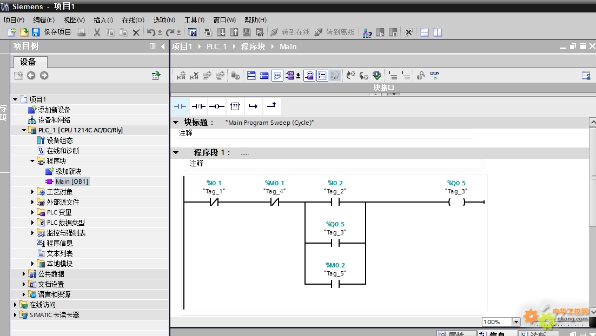This screenshot has height=336, width=596.
Task: Toggle network comments speech-bubble button
Action: click(x=277, y=76)
